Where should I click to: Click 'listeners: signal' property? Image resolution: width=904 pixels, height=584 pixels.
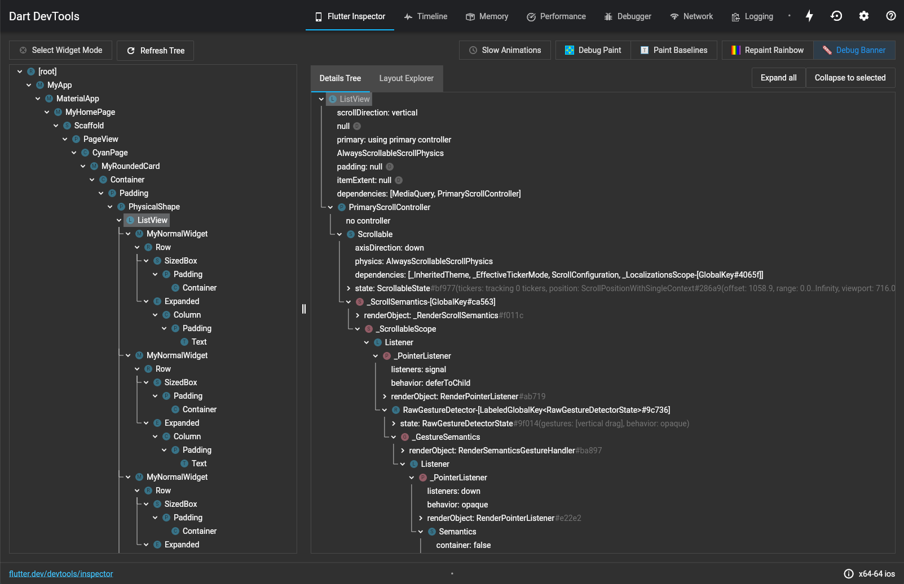click(418, 369)
